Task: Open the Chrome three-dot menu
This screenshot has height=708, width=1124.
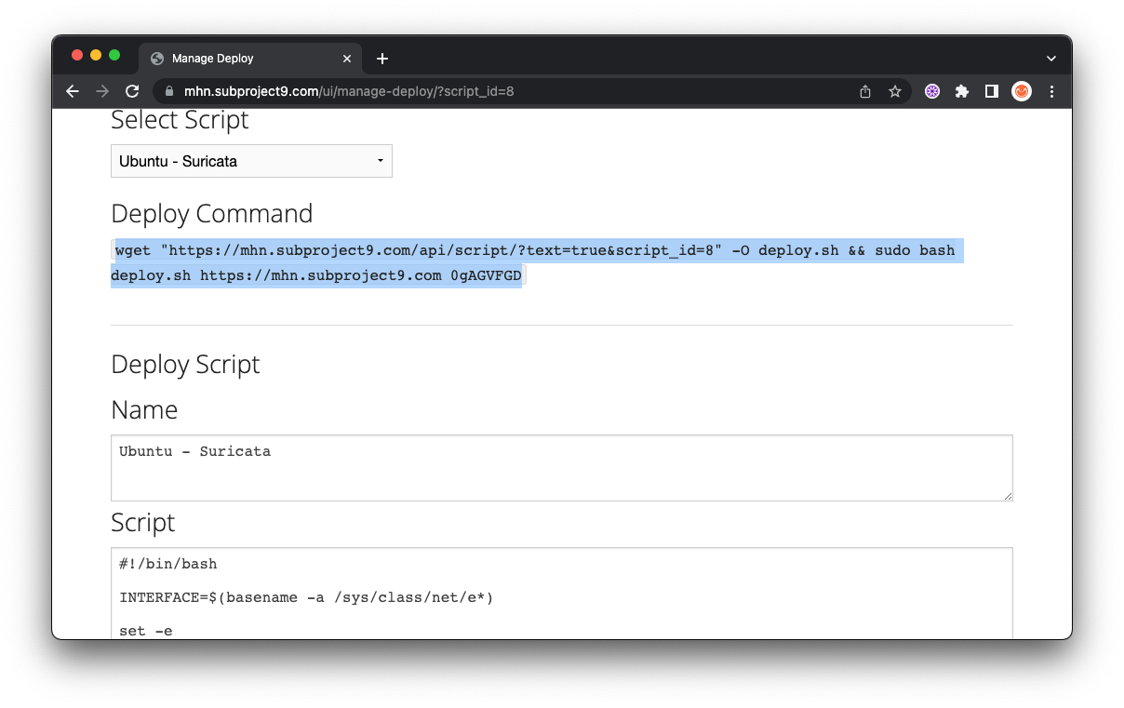Action: coord(1052,91)
